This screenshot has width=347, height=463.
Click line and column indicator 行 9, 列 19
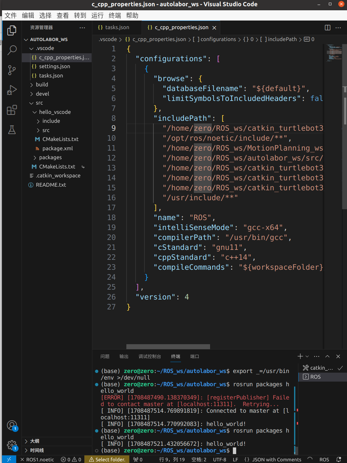click(172, 459)
